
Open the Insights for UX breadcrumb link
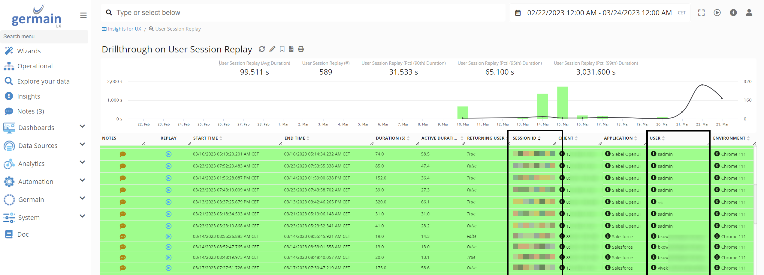[x=124, y=28]
